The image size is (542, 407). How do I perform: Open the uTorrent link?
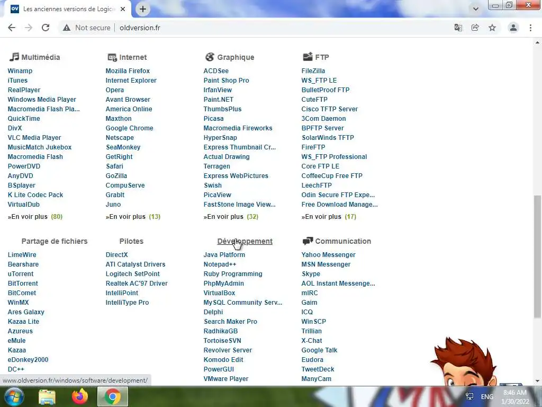[21, 274]
